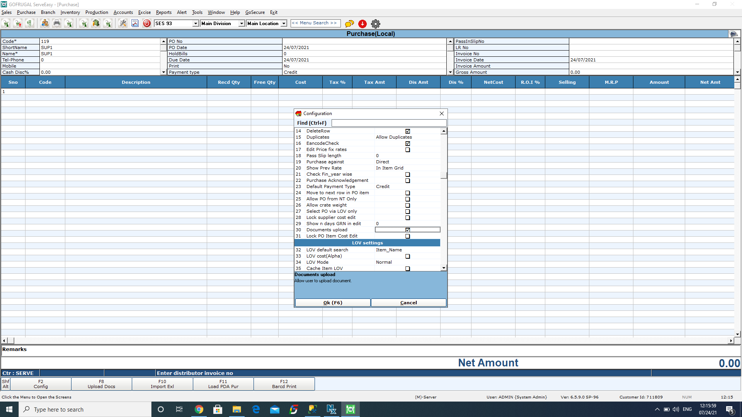Open the Main Location dropdown
Viewport: 742px width, 417px height.
tap(284, 24)
